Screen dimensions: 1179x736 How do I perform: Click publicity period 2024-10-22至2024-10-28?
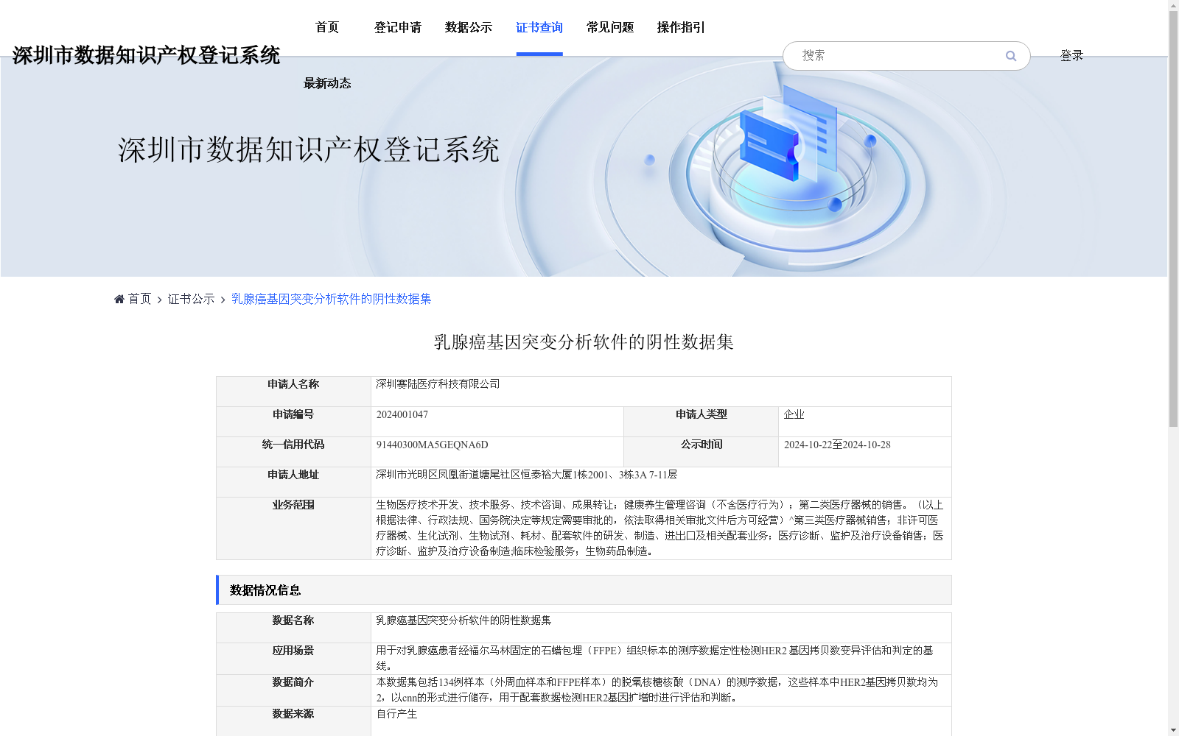pyautogui.click(x=837, y=445)
